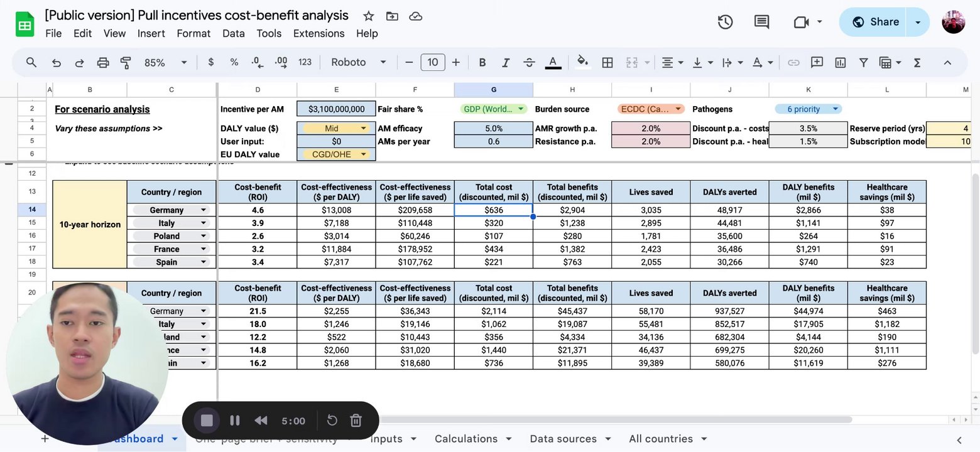Delete the recording with the trash icon
Screen dimensions: 980x452
click(356, 421)
